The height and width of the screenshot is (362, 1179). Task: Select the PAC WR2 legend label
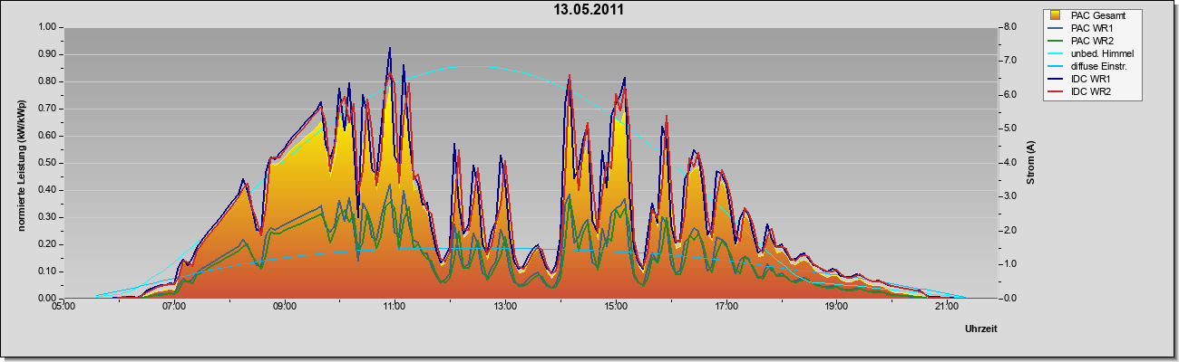tap(1093, 41)
